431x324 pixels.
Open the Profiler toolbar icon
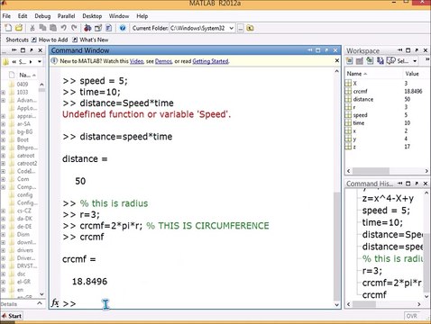tap(108, 28)
